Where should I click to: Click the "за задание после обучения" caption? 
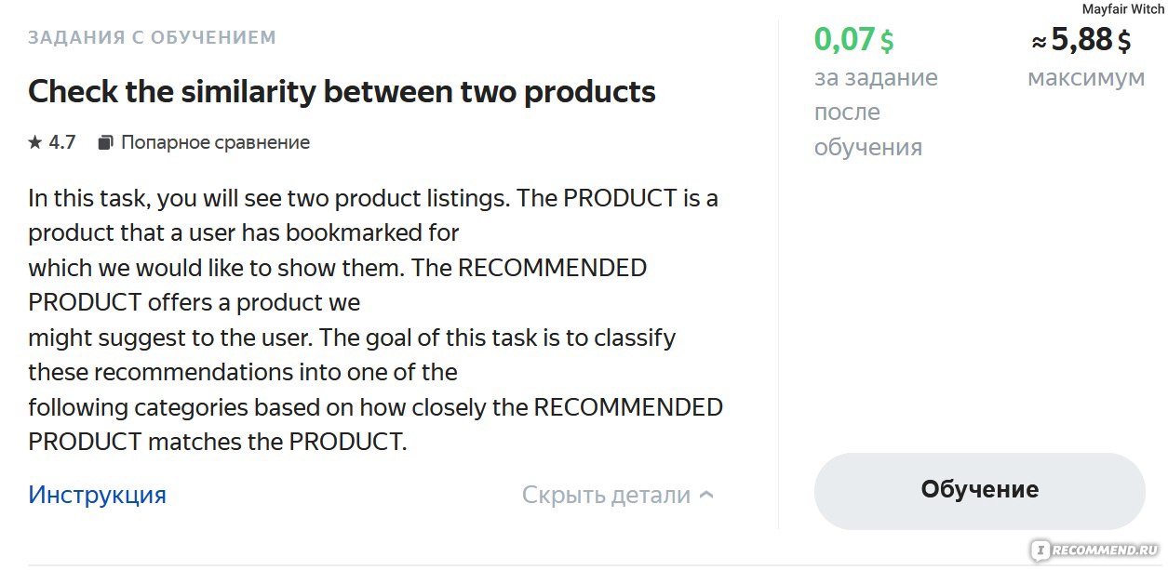pos(876,113)
